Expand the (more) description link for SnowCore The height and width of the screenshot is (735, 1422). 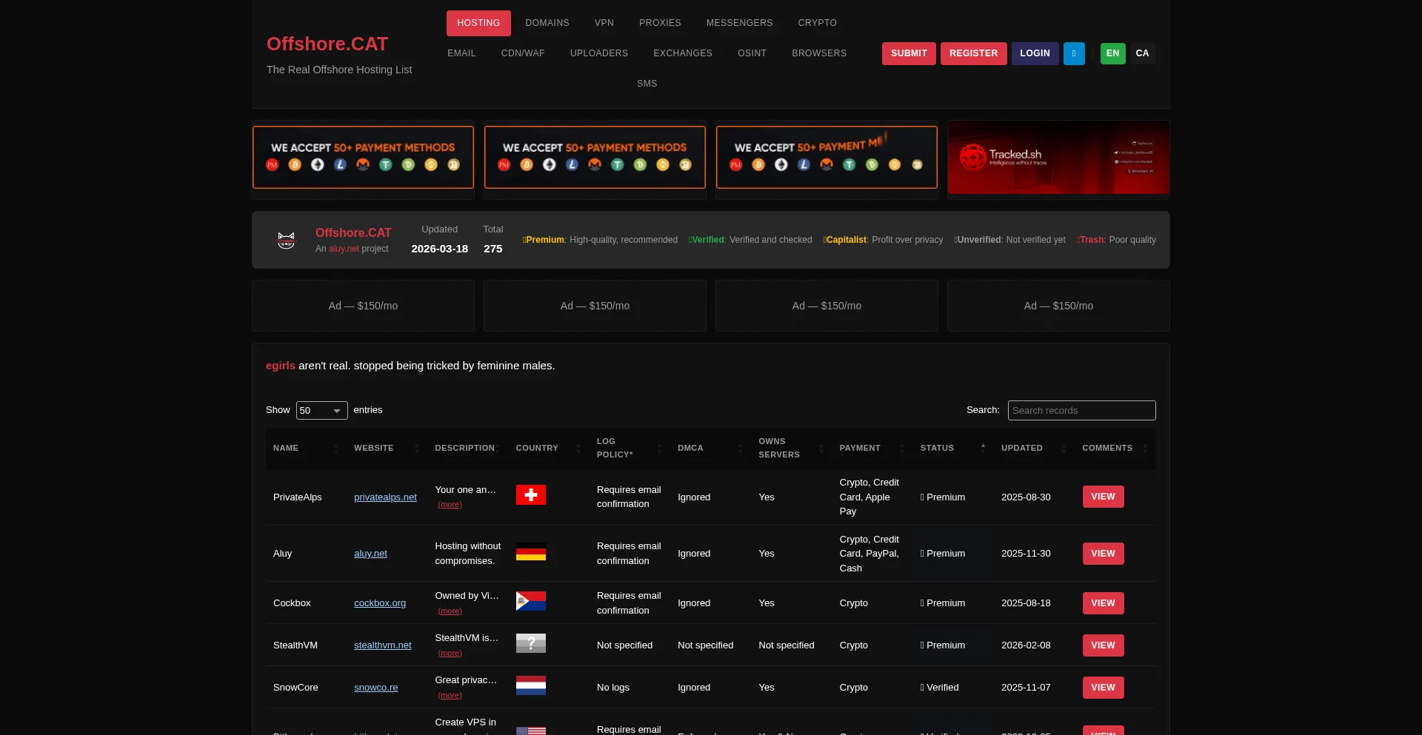[x=450, y=696]
